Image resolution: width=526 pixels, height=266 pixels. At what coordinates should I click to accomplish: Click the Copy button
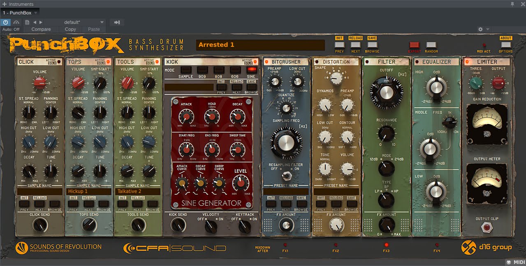click(70, 30)
